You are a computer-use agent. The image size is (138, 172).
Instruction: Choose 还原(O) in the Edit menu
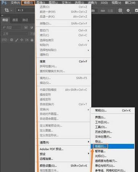(x=63, y=7)
